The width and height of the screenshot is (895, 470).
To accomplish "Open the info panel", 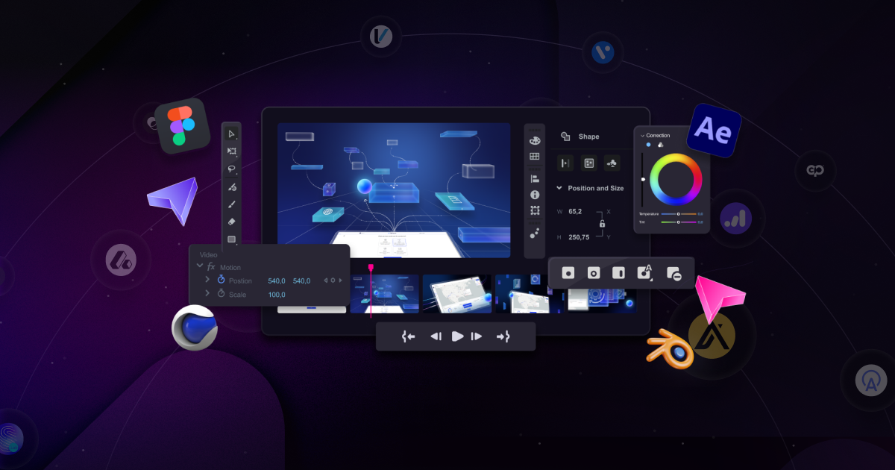I will click(x=535, y=196).
